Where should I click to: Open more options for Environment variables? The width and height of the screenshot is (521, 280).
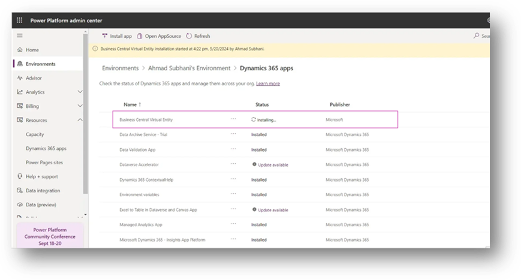pyautogui.click(x=233, y=194)
